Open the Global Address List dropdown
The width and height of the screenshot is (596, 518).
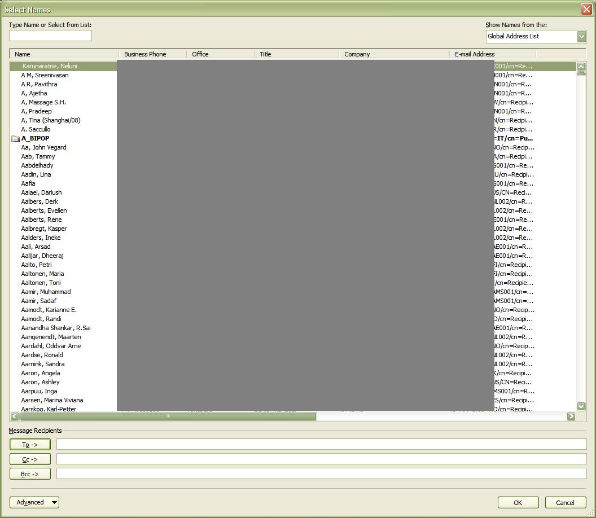tap(581, 37)
